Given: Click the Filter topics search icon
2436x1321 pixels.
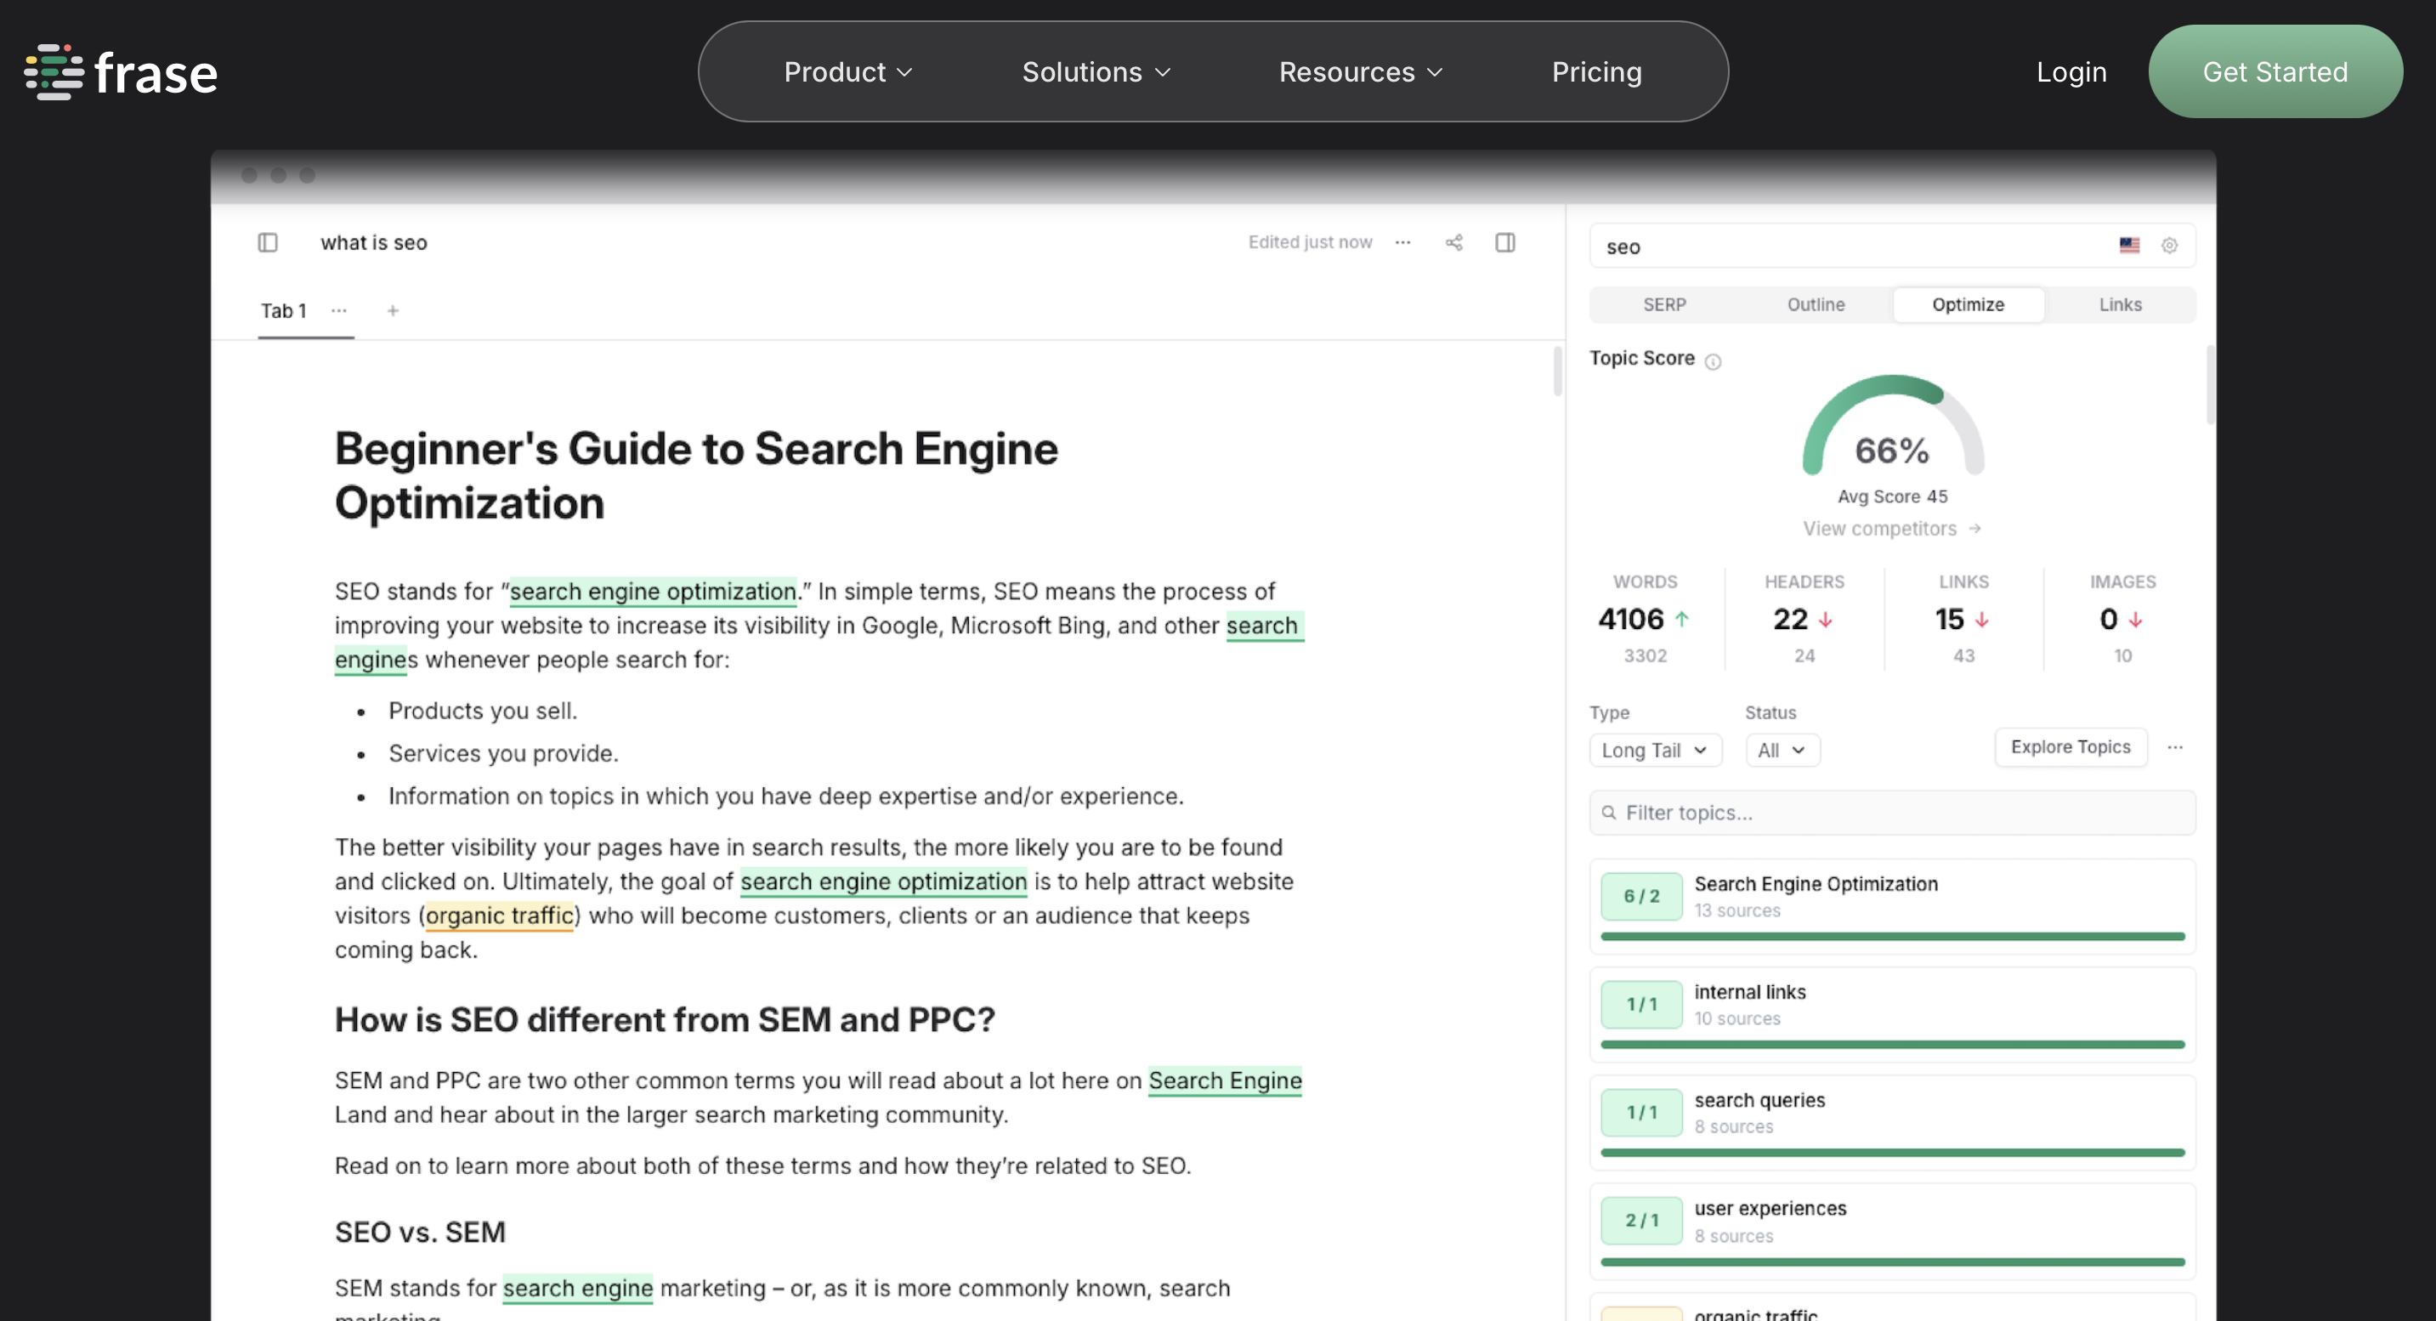Looking at the screenshot, I should click(1608, 813).
